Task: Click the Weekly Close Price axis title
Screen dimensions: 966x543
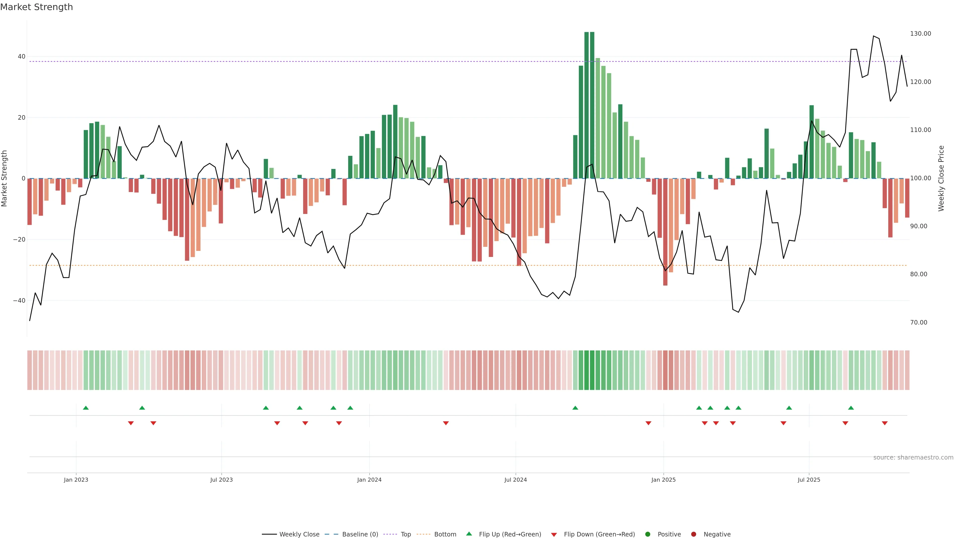Action: tap(941, 178)
